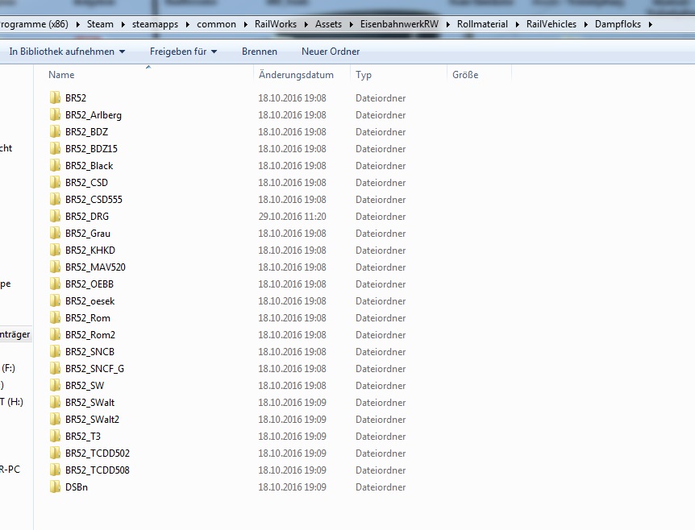Go to Dampfloks in the address bar
Image resolution: width=695 pixels, height=530 pixels.
point(618,24)
